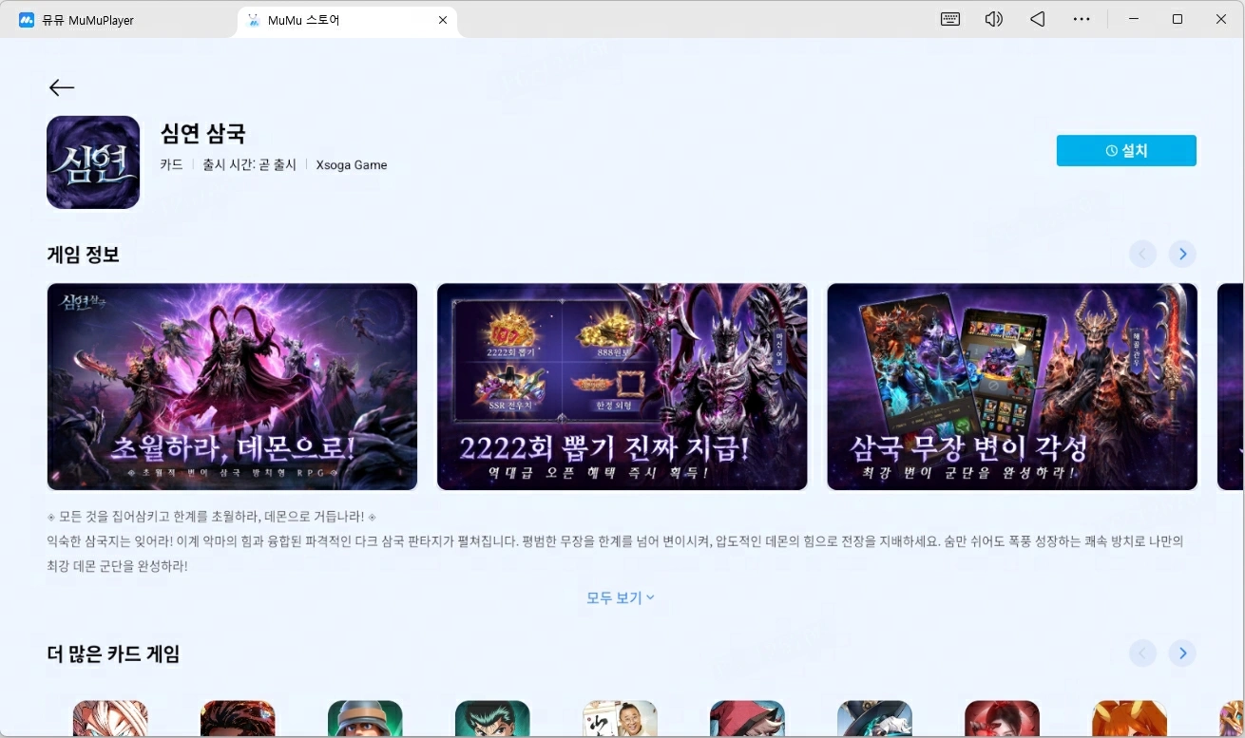Click the 게임 정보 heading

click(x=83, y=255)
